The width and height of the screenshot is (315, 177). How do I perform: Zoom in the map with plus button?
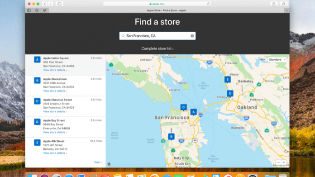[x=284, y=162]
